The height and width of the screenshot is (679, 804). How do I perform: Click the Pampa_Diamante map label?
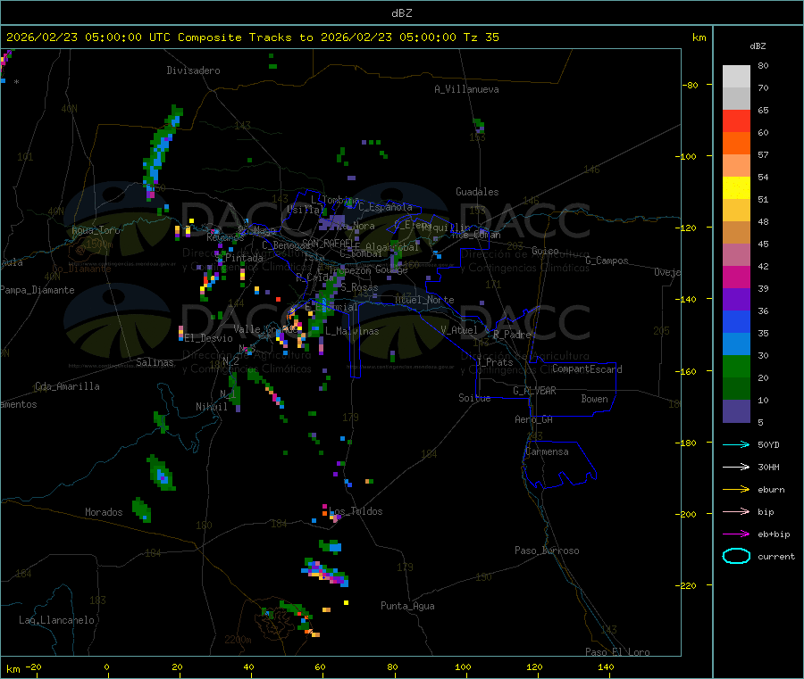pos(38,290)
